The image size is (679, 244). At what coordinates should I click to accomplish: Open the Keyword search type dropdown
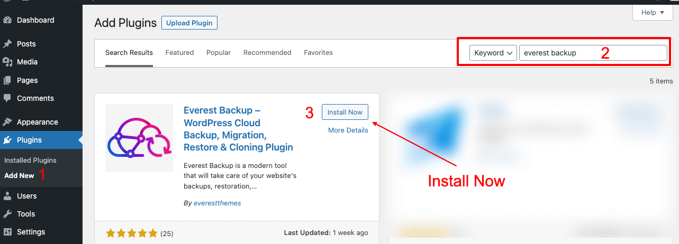(x=493, y=53)
